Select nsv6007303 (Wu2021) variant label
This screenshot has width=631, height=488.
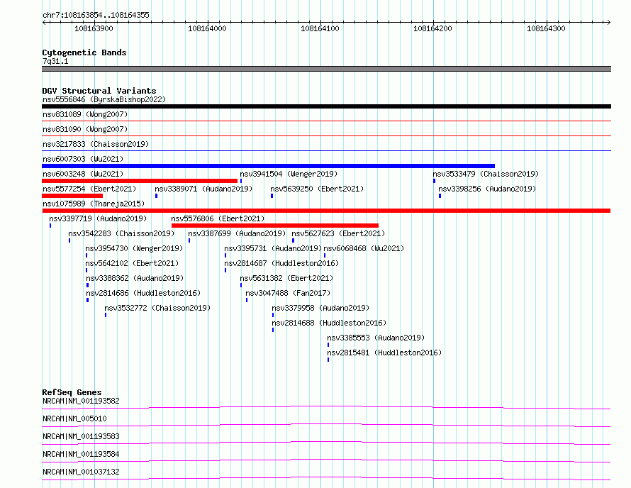point(83,159)
